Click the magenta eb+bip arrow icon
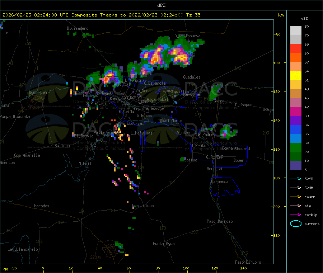 point(296,215)
